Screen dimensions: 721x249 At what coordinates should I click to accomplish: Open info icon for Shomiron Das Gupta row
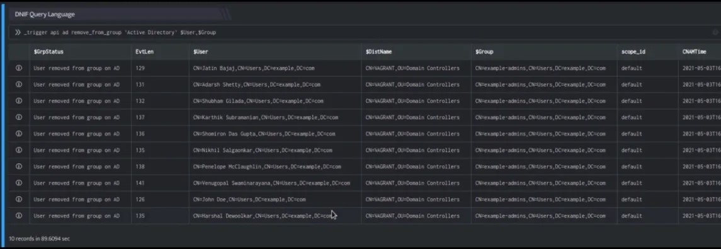[19, 134]
